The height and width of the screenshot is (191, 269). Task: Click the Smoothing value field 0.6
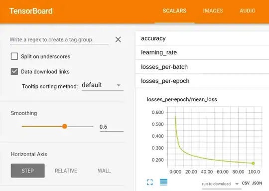pyautogui.click(x=112, y=127)
